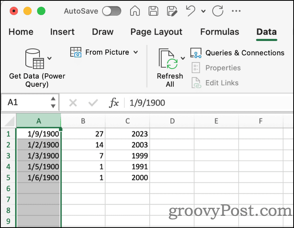This screenshot has height=228, width=294.
Task: Click the Name Box up/down stepper arrows
Action: click(53, 103)
